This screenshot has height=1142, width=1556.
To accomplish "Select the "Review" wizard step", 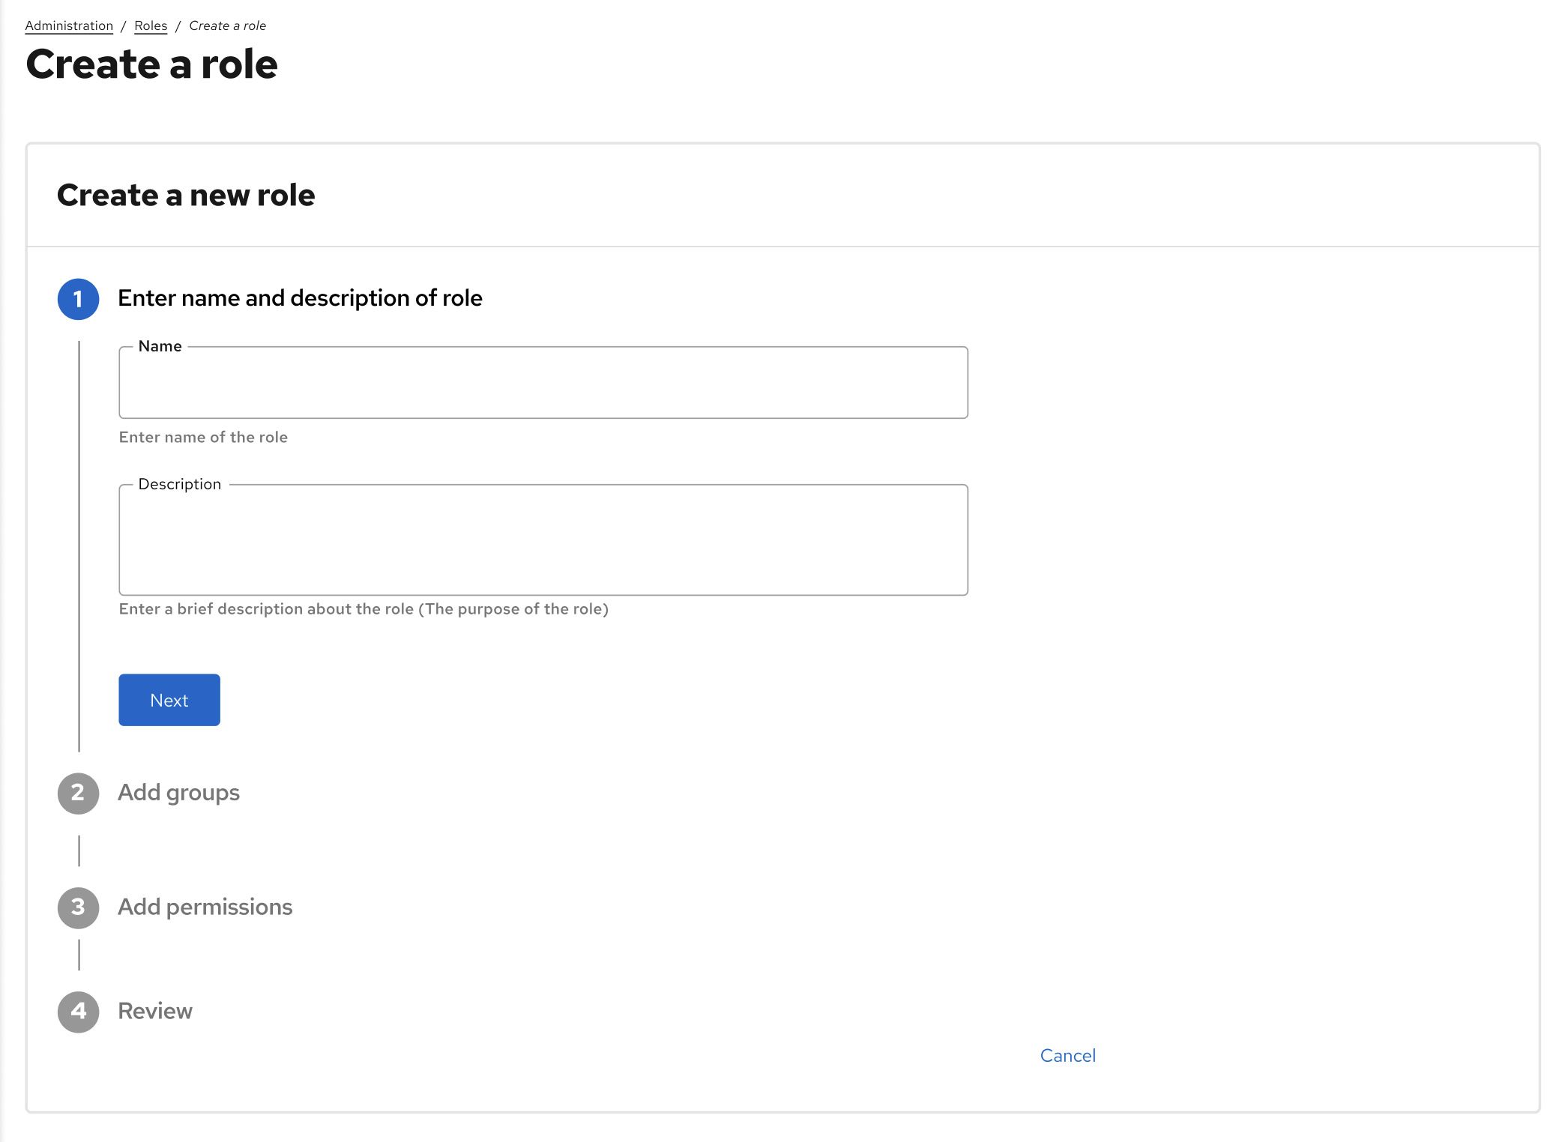I will (154, 1011).
